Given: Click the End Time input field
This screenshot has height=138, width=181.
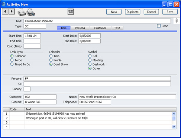Looking at the screenshot, I should [x=32, y=41].
